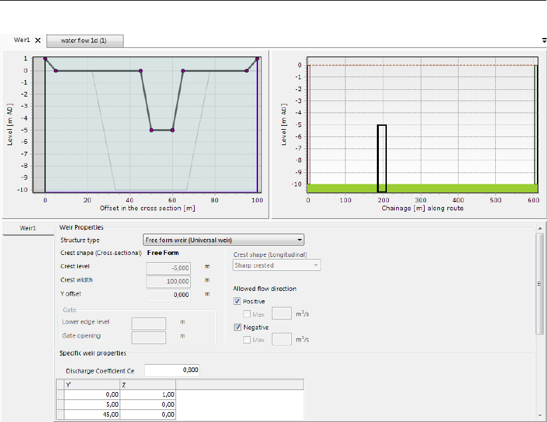547x422 pixels.
Task: Select the cross-section point at offset 50, level -5
Action: tap(152, 130)
